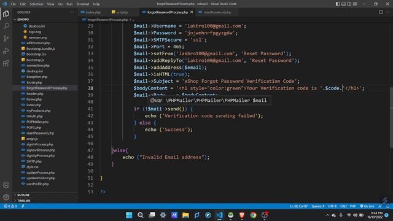Screen dimensions: 393x221
Task: Open connection.php in explorer
Action: point(38,66)
